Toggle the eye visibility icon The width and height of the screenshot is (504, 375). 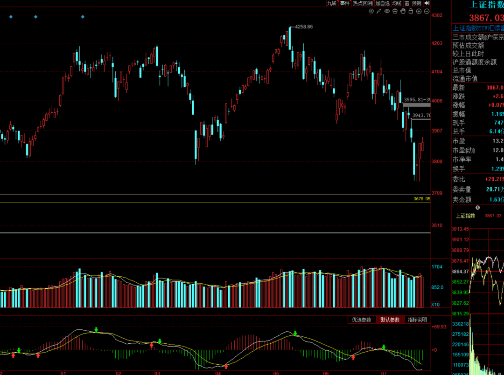[x=387, y=11]
